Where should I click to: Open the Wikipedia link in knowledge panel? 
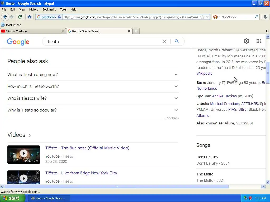pyautogui.click(x=204, y=73)
